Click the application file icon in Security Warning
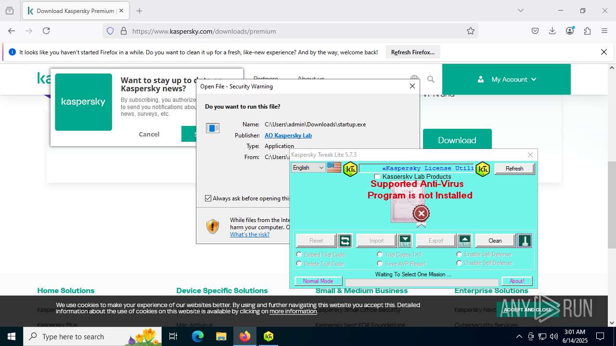Screen dimensions: 616x346 (213, 128)
